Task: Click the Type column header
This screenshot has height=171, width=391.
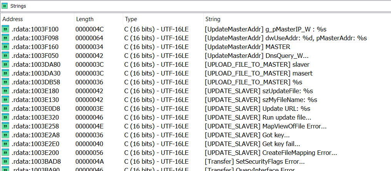Action: (x=130, y=19)
